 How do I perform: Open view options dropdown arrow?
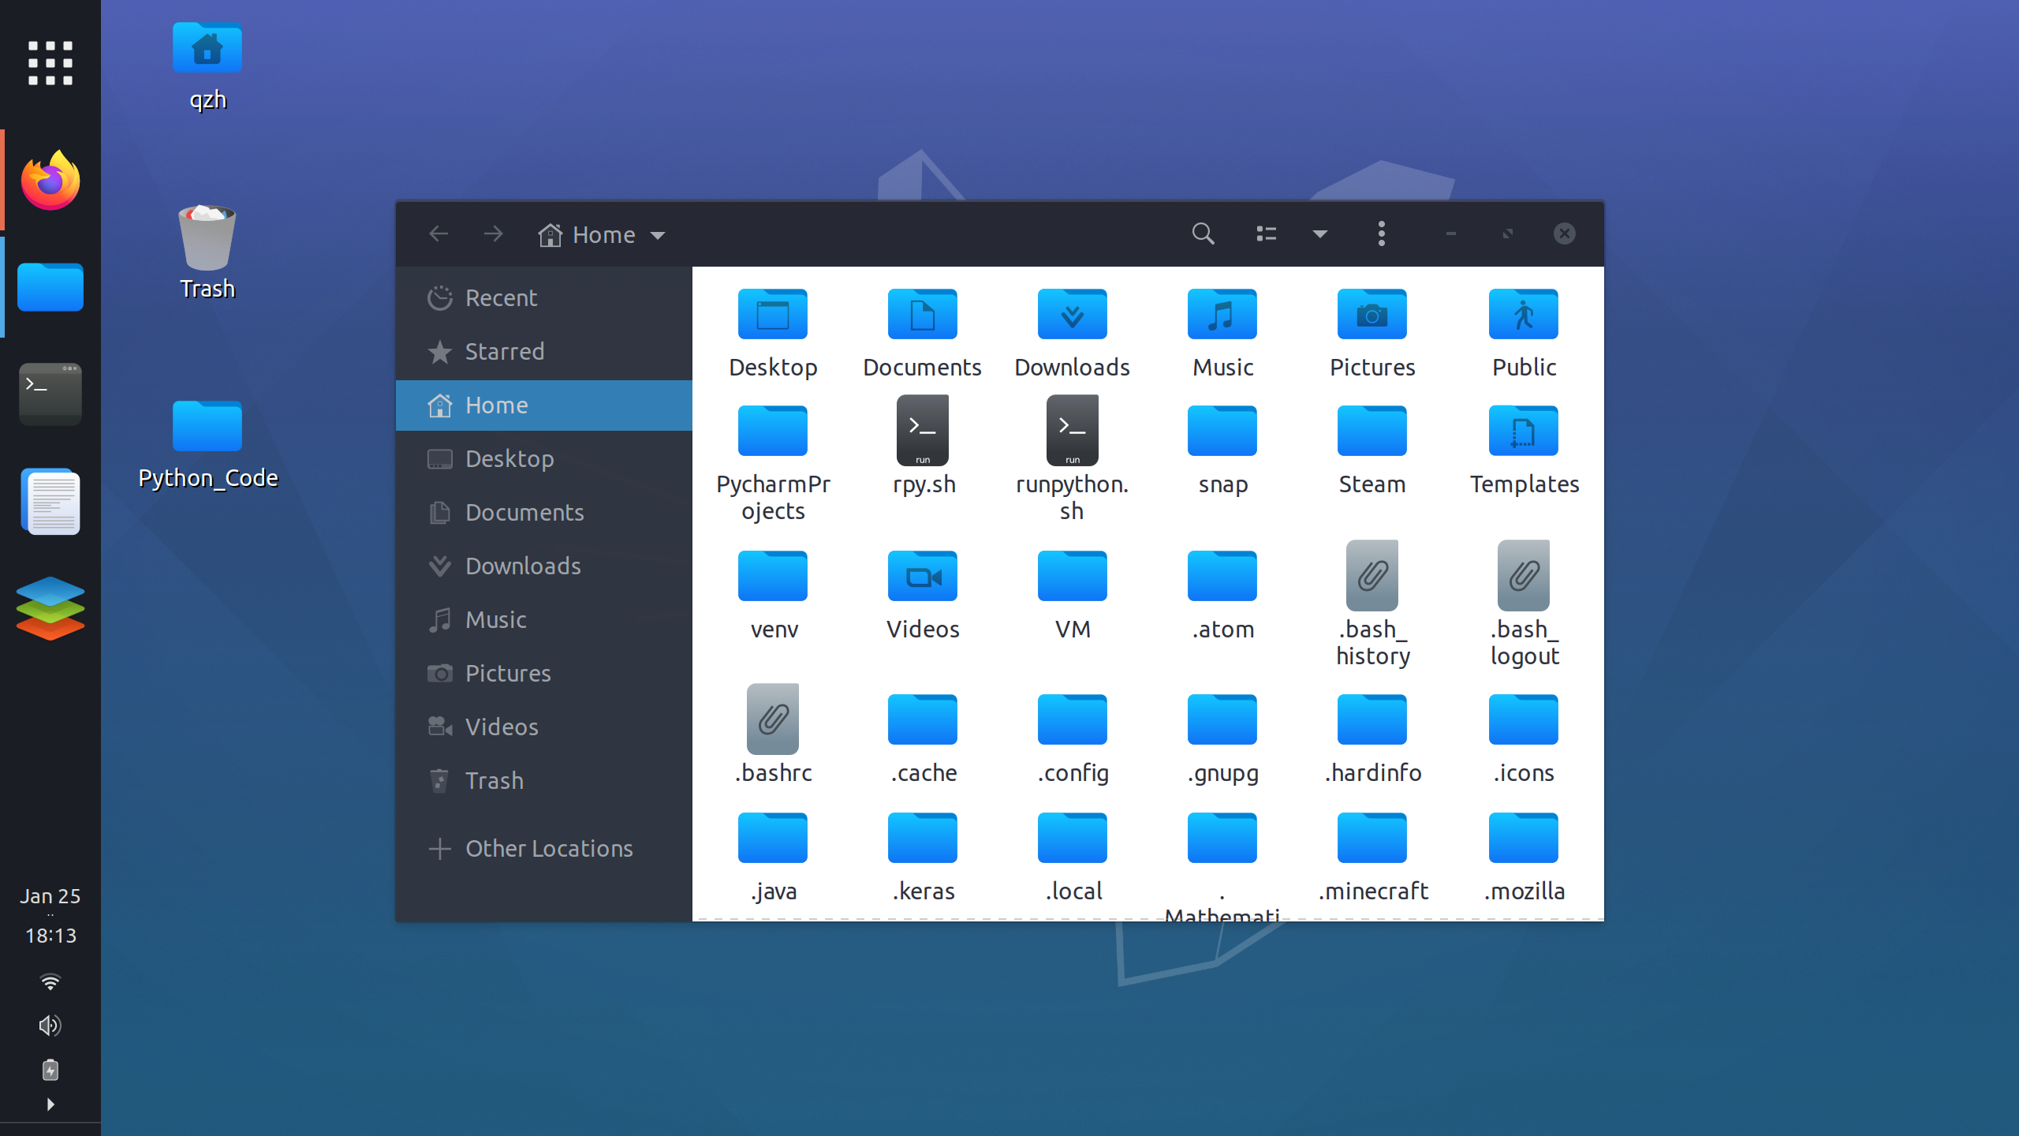(1319, 234)
